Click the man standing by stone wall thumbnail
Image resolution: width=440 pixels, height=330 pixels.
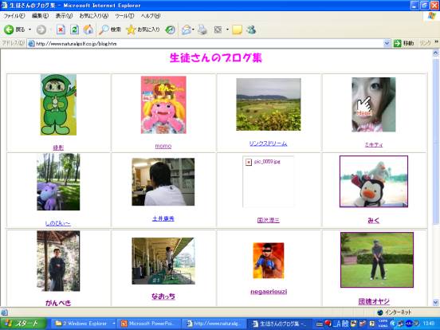click(58, 261)
